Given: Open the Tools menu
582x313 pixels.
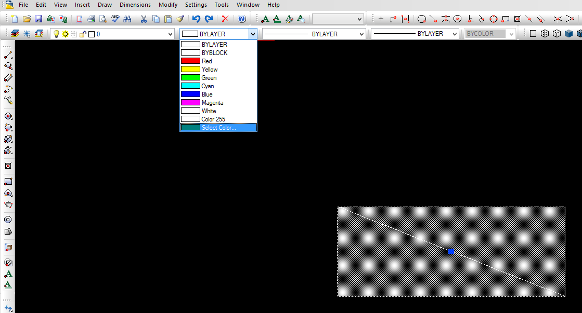Looking at the screenshot, I should click(x=222, y=5).
